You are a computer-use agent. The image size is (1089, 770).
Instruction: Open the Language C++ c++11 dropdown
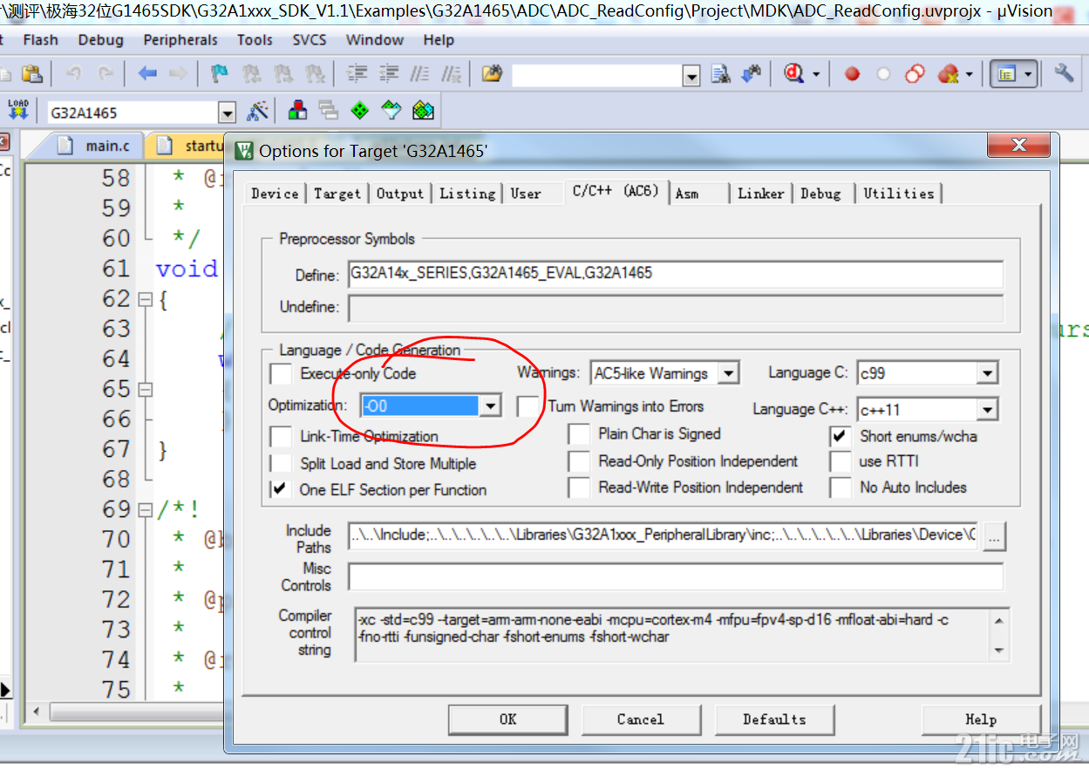tap(986, 409)
